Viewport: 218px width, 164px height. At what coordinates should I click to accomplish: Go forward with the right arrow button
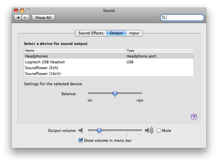click(x=25, y=18)
